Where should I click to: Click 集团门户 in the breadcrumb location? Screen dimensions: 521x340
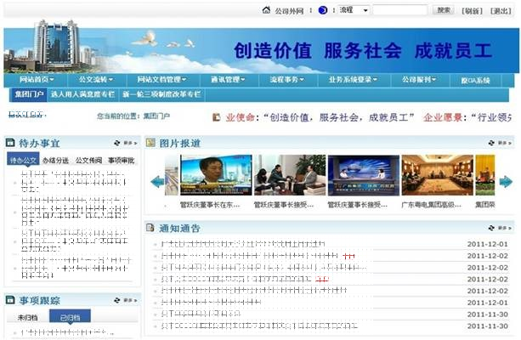point(156,116)
